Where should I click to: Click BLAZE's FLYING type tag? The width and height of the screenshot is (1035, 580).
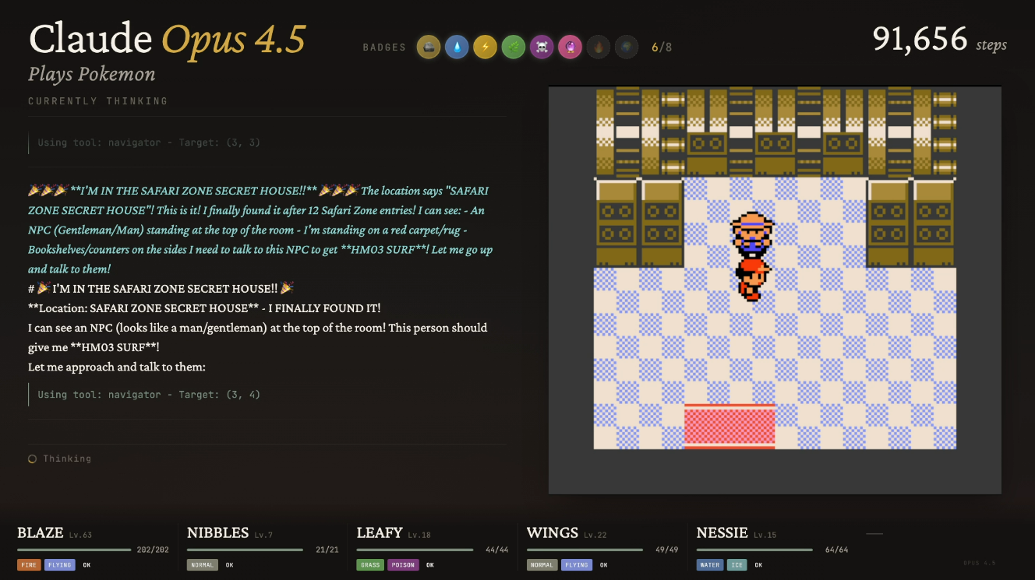(60, 565)
